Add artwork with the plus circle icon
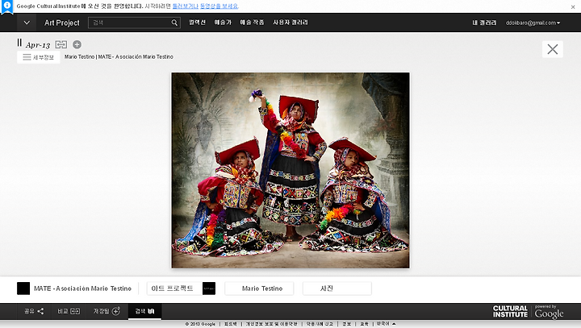581x328 pixels. 77,44
